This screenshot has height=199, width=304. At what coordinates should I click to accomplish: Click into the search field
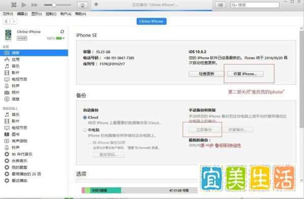tap(255, 5)
